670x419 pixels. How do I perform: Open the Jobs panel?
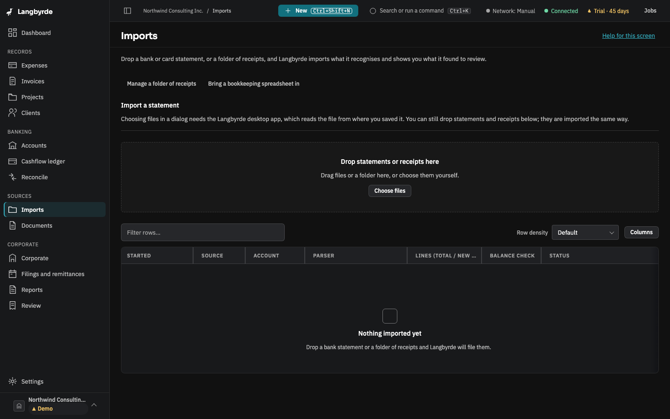coord(650,11)
